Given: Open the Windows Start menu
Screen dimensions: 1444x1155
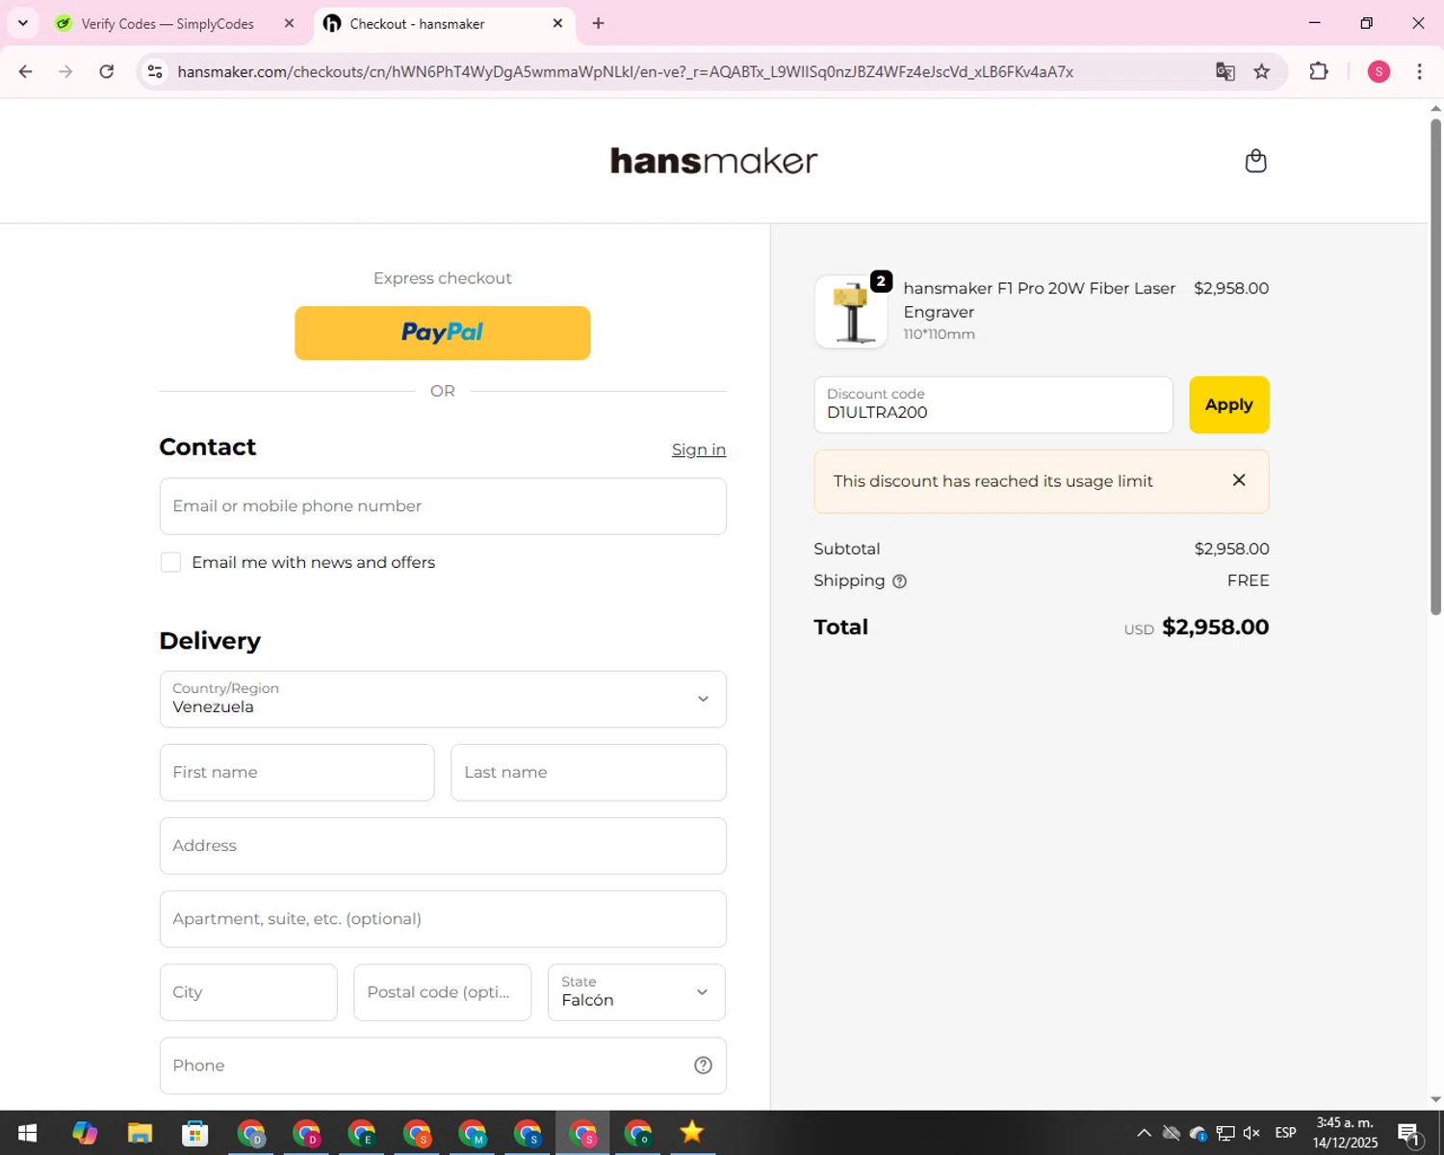Looking at the screenshot, I should 27,1133.
